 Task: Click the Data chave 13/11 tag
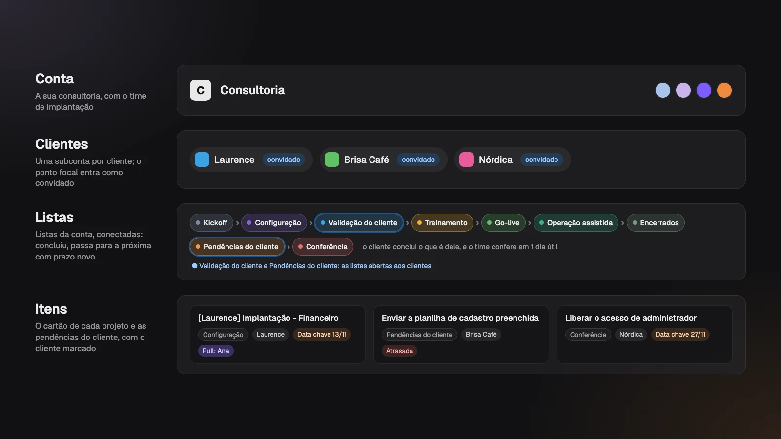322,335
